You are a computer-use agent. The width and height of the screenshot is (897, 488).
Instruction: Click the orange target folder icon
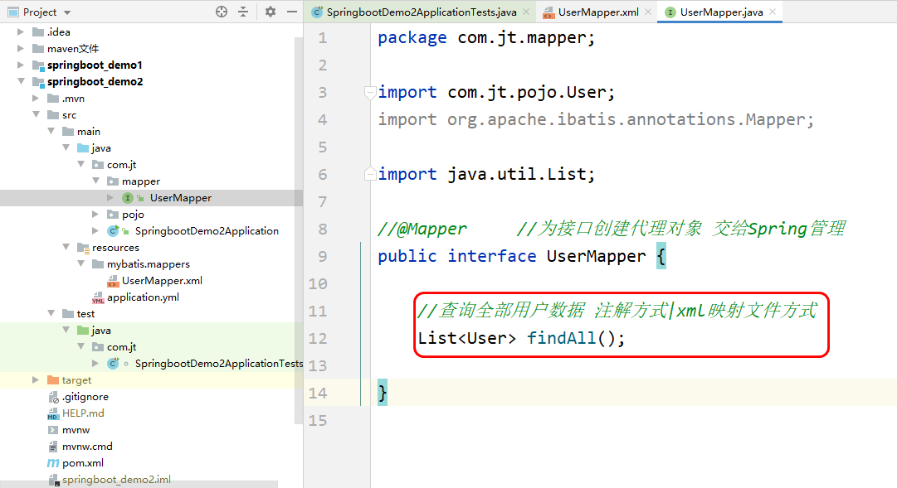(x=53, y=380)
